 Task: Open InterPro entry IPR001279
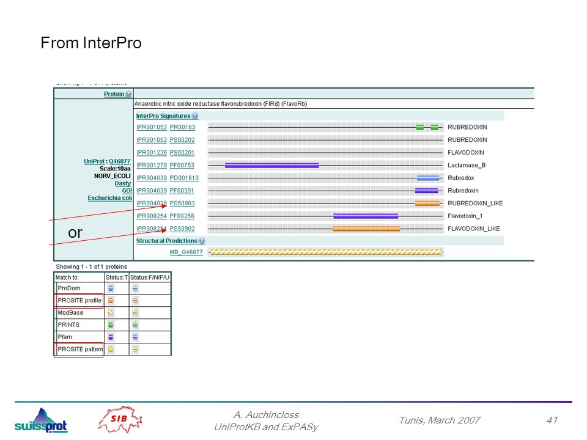pos(152,166)
